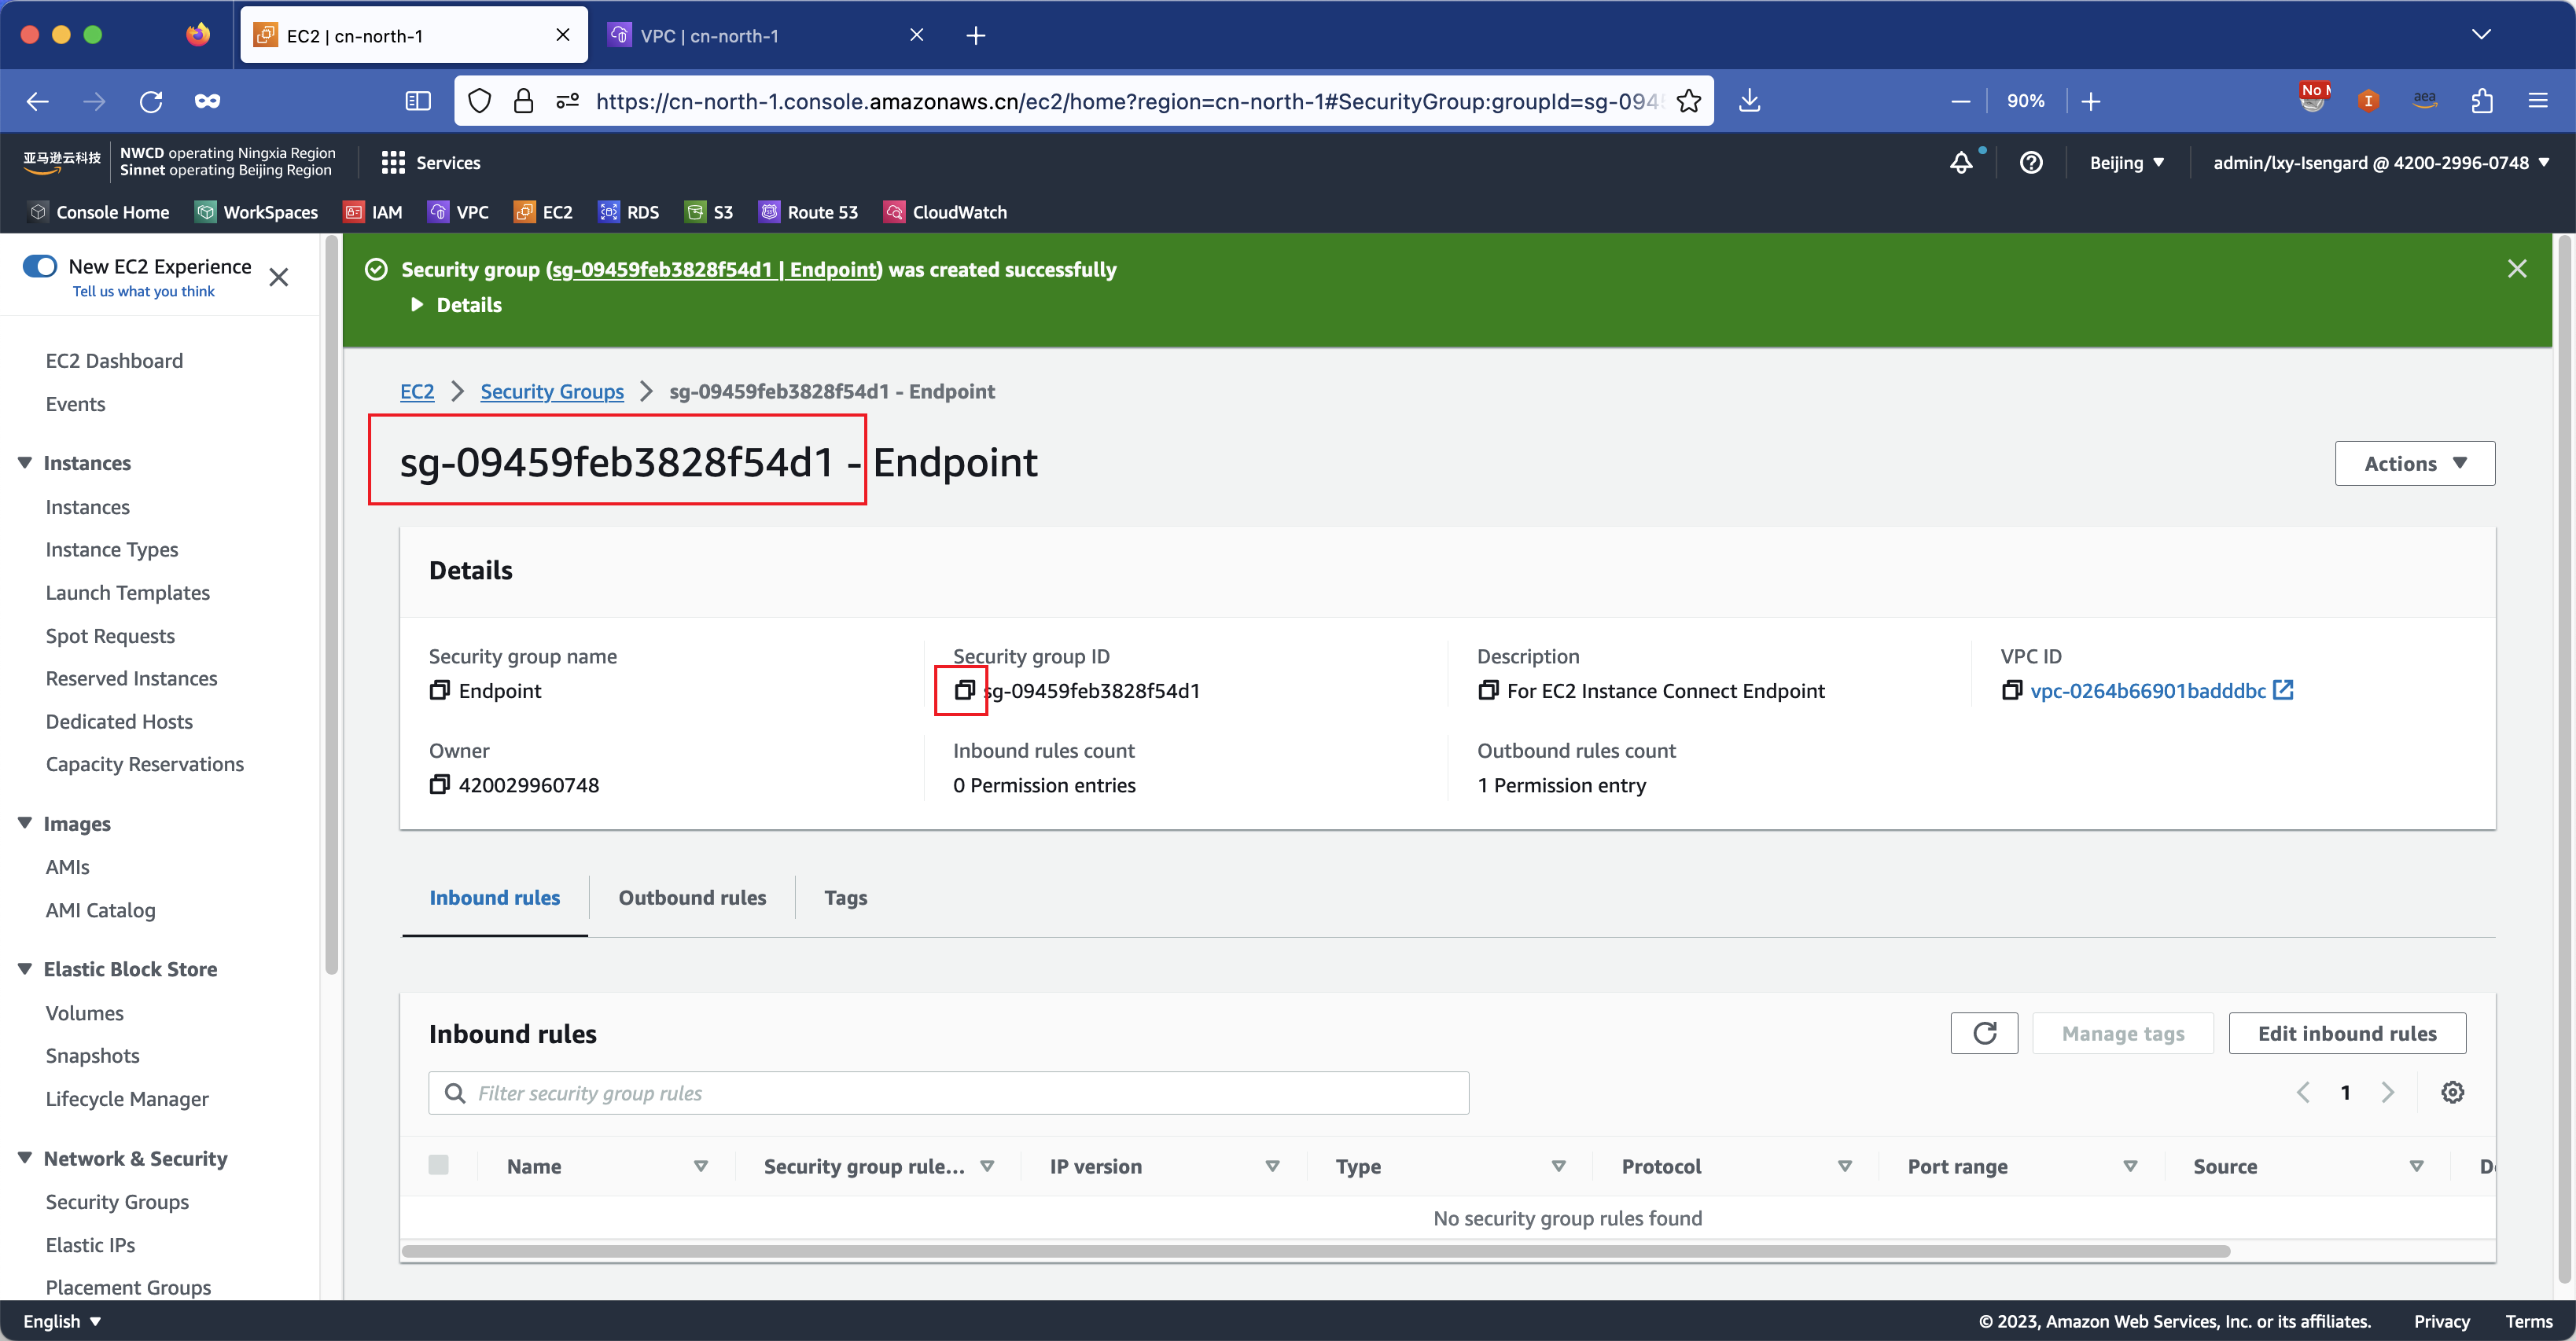Open the browser downloads panel
The image size is (2576, 1341).
point(1749,101)
